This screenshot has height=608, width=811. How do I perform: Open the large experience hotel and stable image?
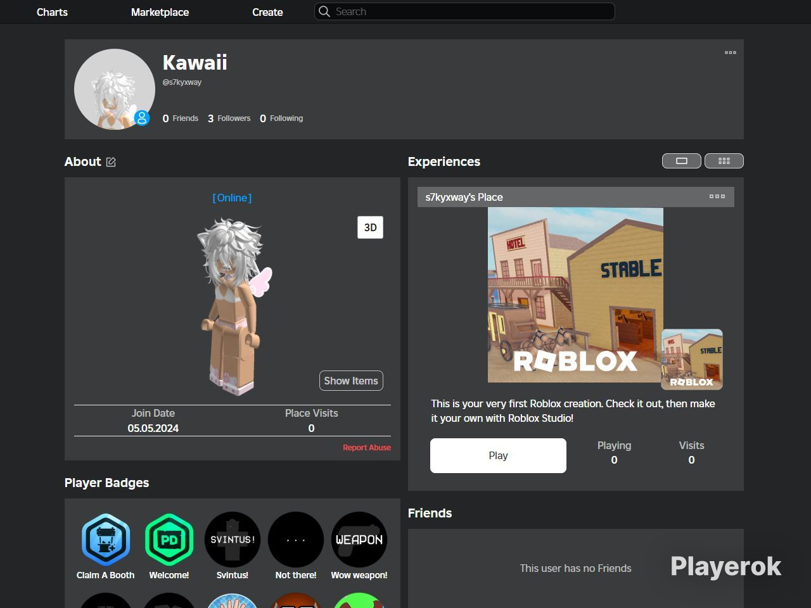(575, 295)
